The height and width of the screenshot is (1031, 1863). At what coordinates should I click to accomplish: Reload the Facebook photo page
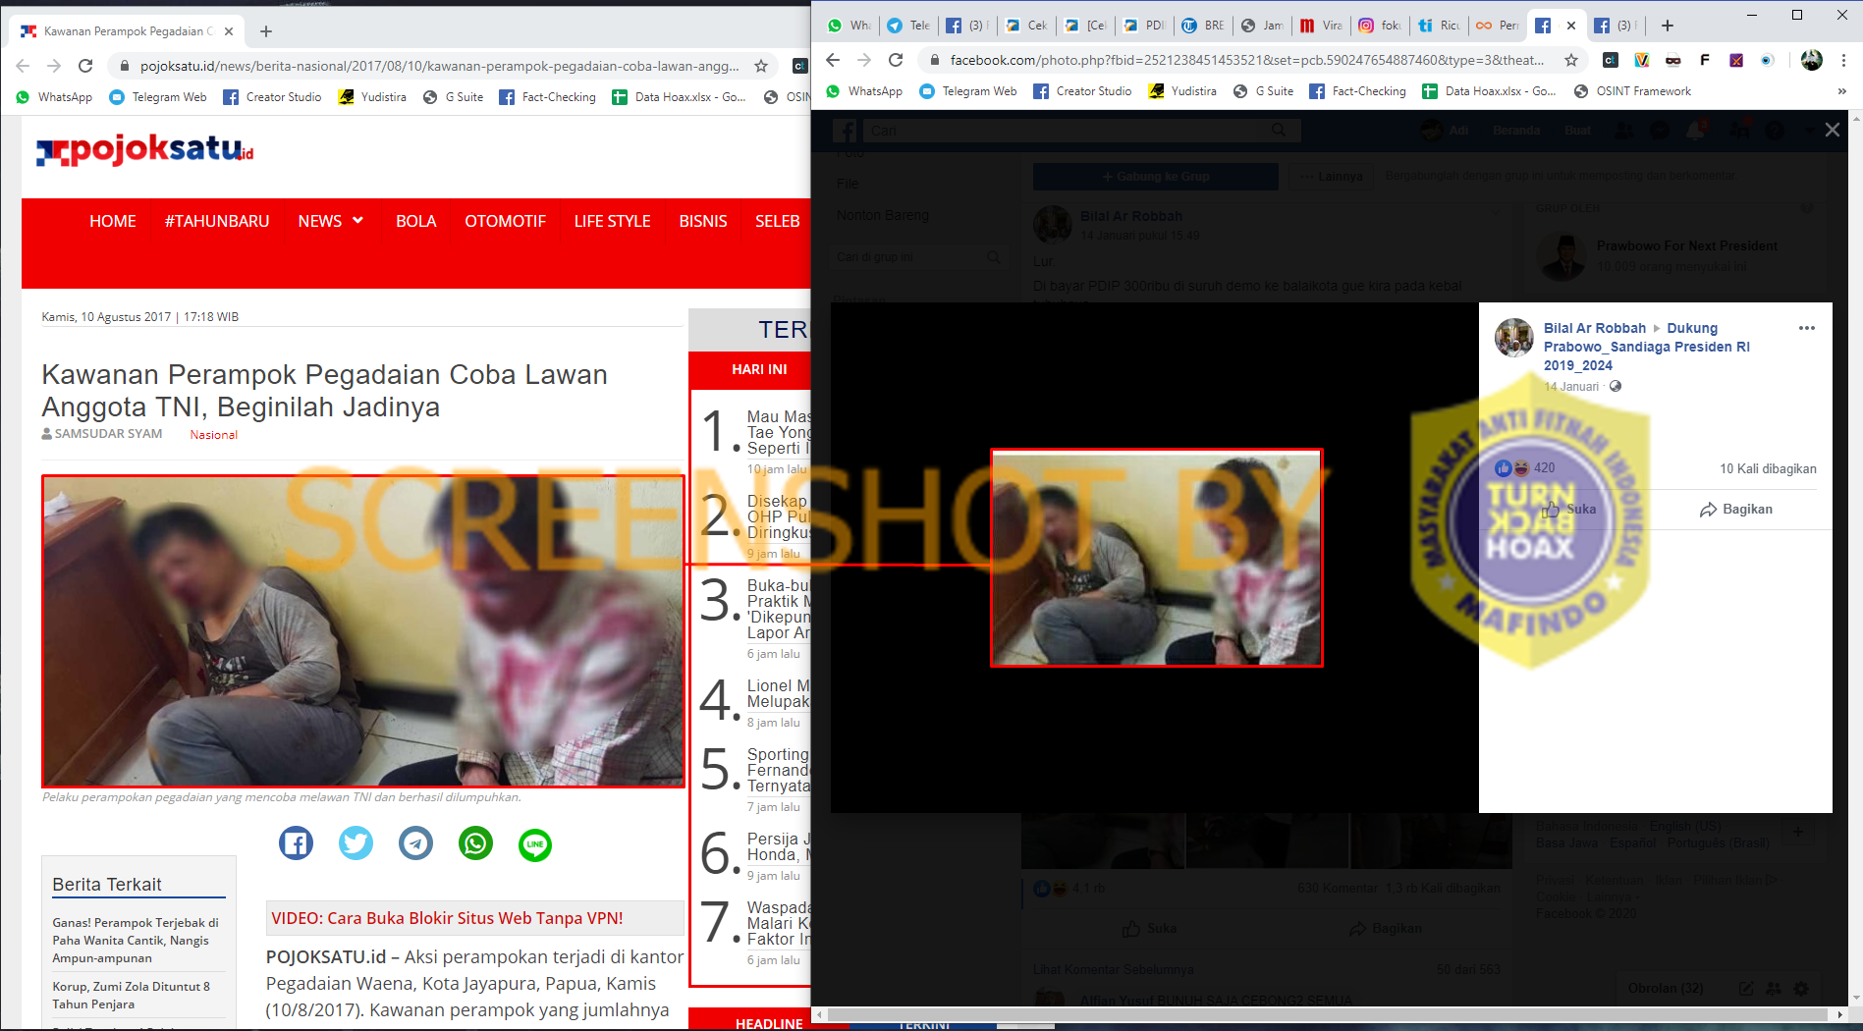896,60
